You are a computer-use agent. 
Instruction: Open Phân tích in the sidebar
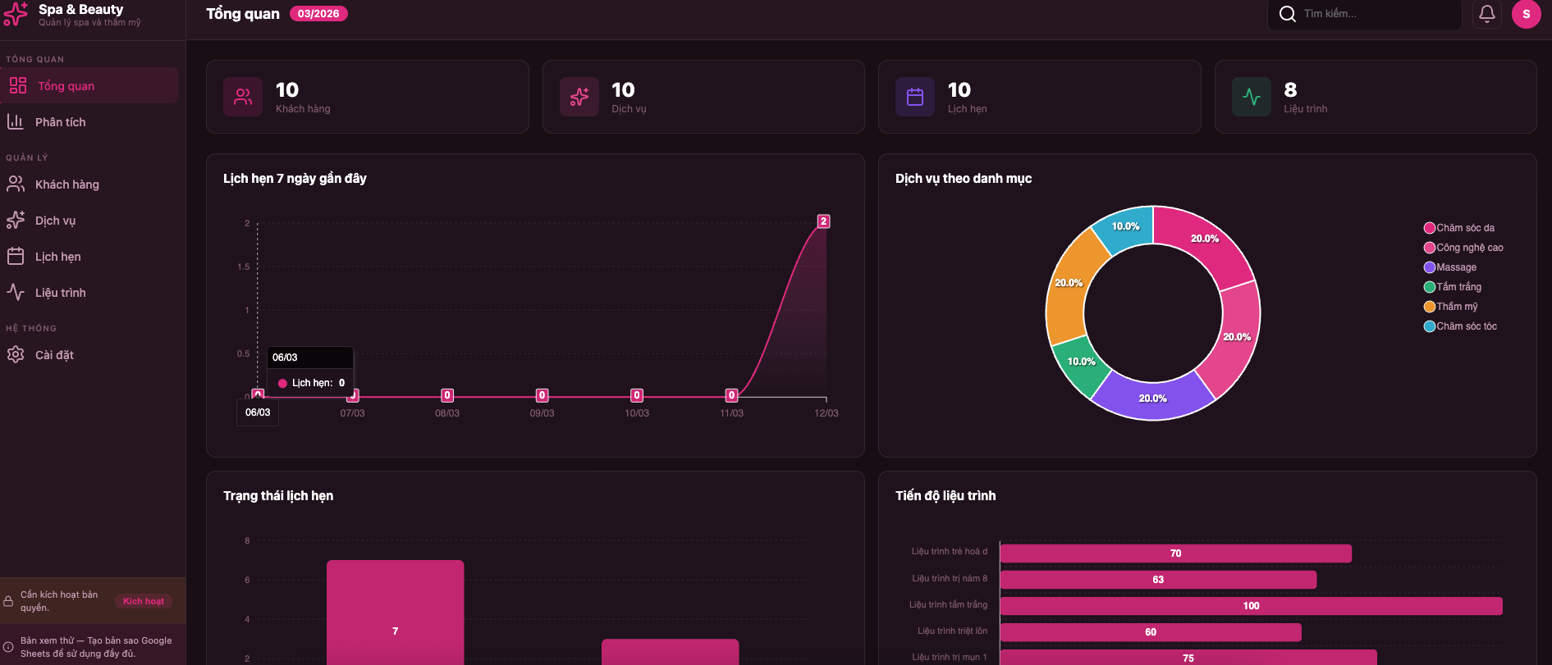60,122
